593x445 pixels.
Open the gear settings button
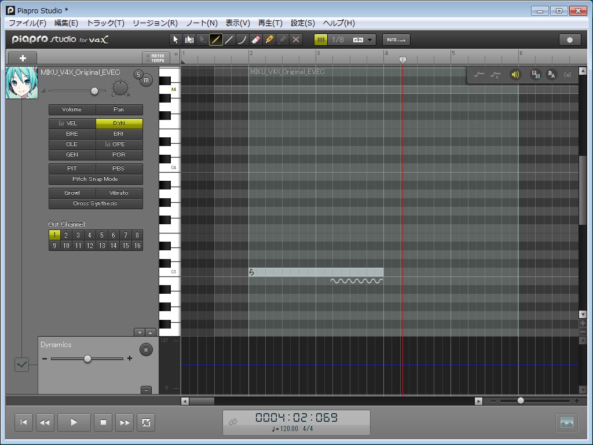570,40
